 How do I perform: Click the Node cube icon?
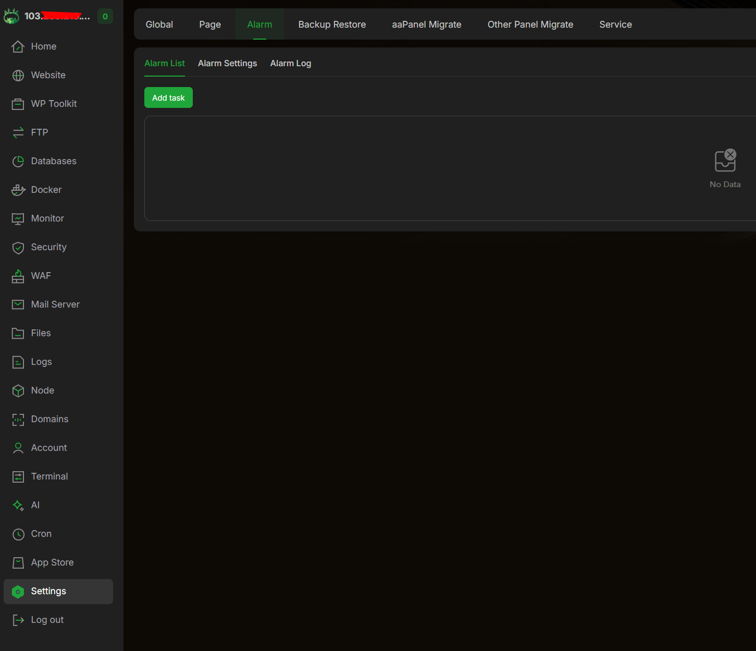tap(18, 391)
